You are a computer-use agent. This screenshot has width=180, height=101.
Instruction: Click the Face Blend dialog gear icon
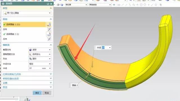(x=3, y=4)
